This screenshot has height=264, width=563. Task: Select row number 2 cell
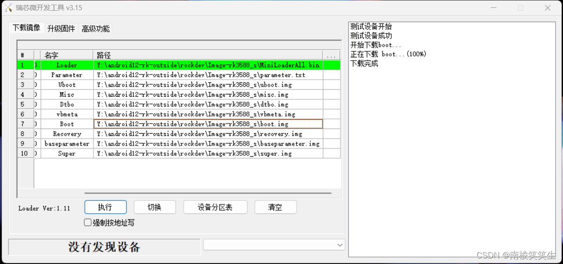click(x=25, y=75)
